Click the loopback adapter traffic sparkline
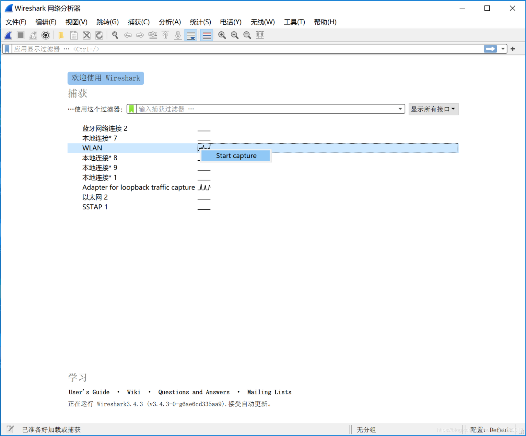526x436 pixels. 204,187
